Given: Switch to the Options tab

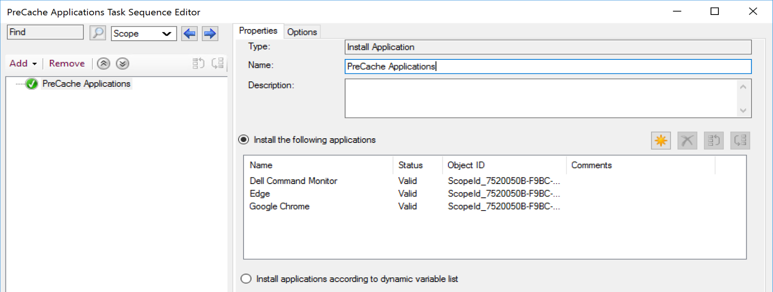Looking at the screenshot, I should pyautogui.click(x=302, y=32).
